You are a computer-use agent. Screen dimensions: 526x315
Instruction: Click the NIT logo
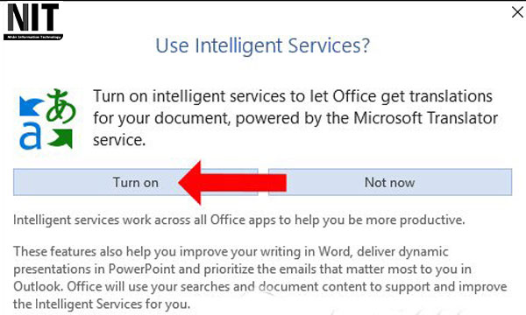(33, 22)
